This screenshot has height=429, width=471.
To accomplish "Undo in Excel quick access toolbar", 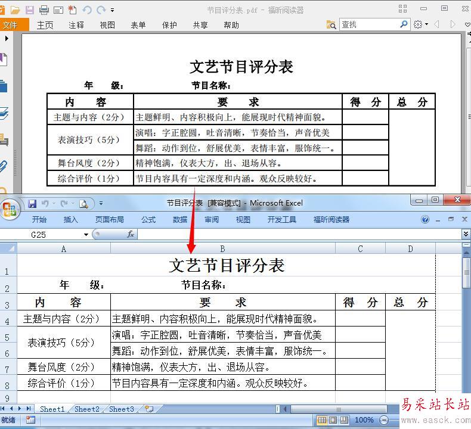I will click(45, 204).
